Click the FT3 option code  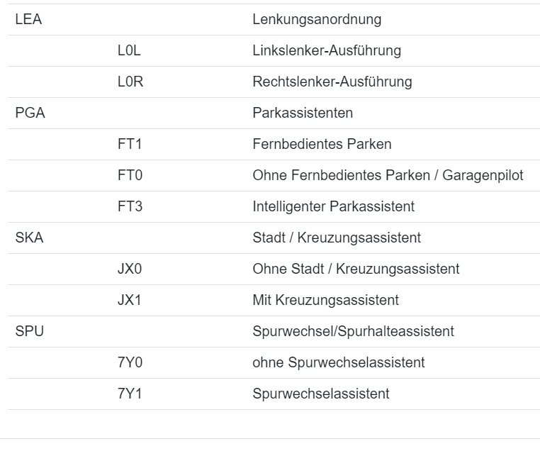(130, 207)
